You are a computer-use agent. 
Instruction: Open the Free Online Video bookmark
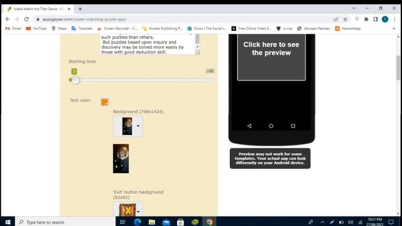[x=251, y=28]
